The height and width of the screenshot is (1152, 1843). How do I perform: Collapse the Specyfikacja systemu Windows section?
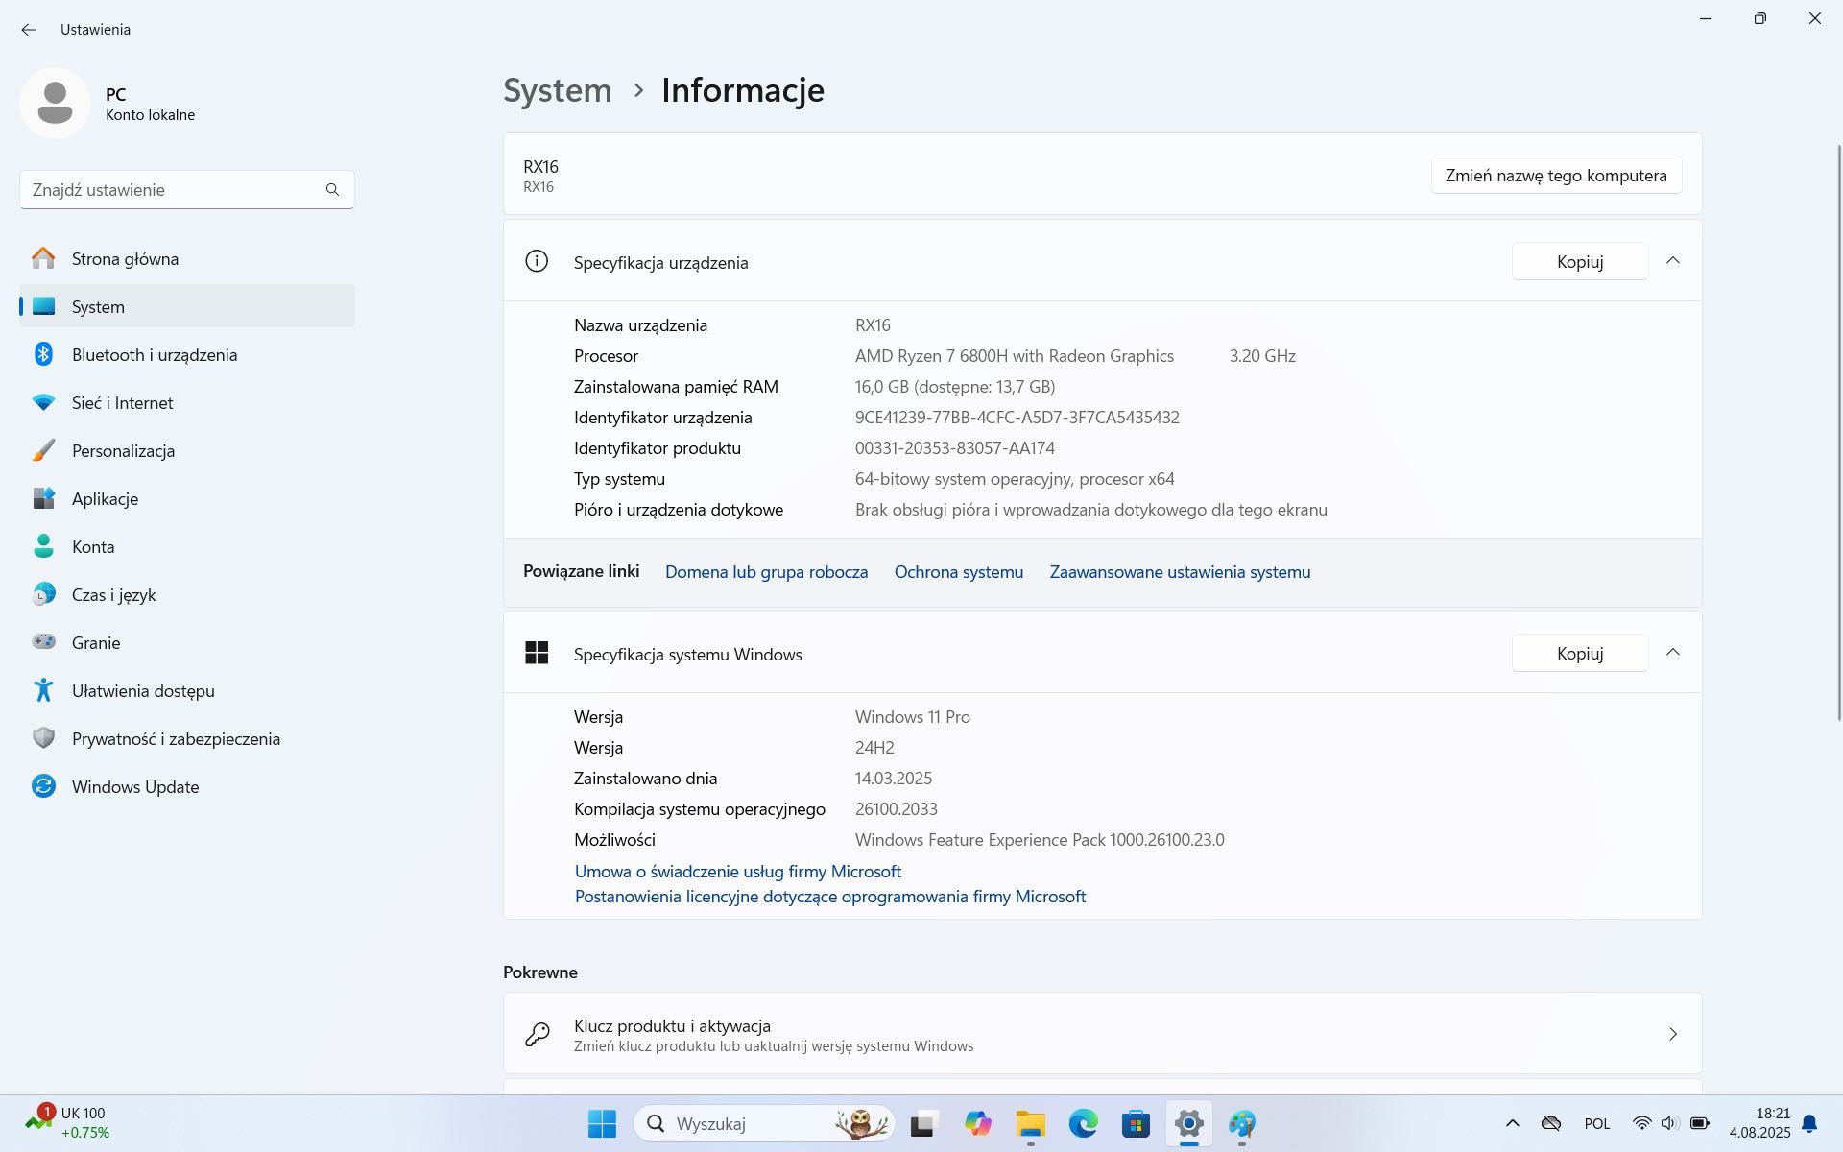pyautogui.click(x=1673, y=653)
